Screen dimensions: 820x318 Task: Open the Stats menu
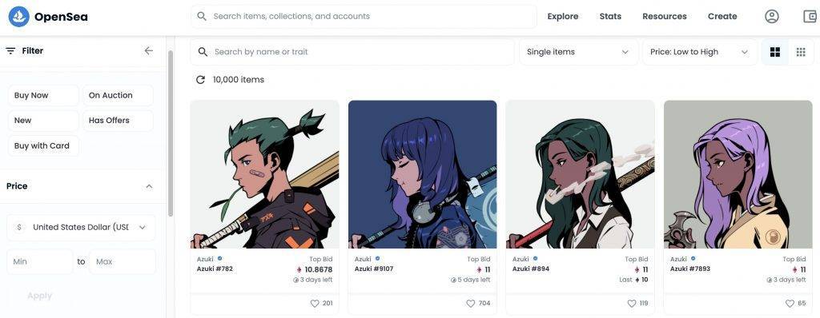(610, 16)
